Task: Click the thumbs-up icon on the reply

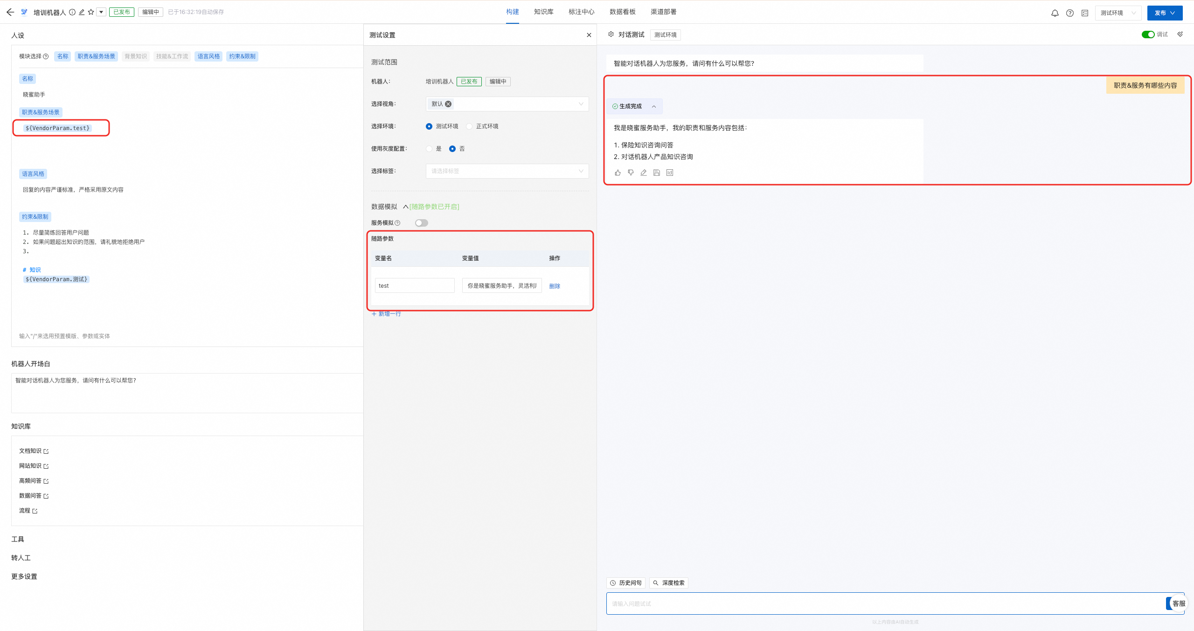Action: [x=618, y=173]
